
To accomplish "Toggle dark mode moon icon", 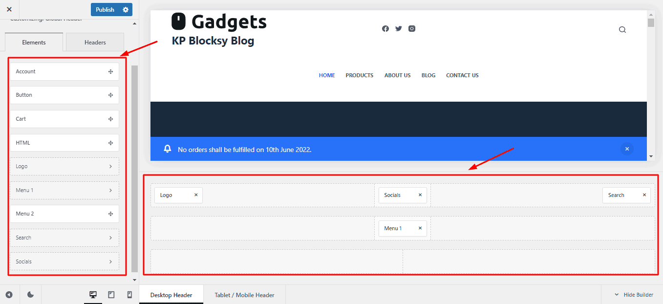I will click(x=30, y=295).
